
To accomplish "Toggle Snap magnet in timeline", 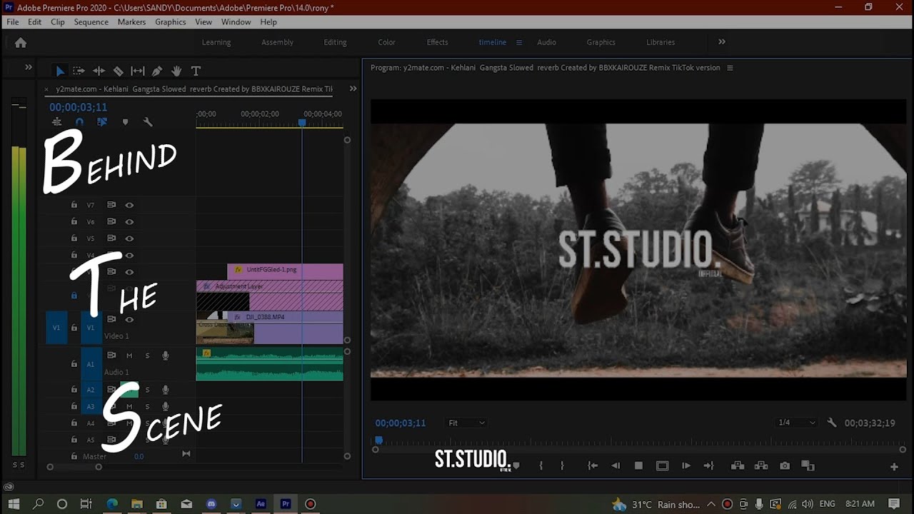I will (x=79, y=122).
